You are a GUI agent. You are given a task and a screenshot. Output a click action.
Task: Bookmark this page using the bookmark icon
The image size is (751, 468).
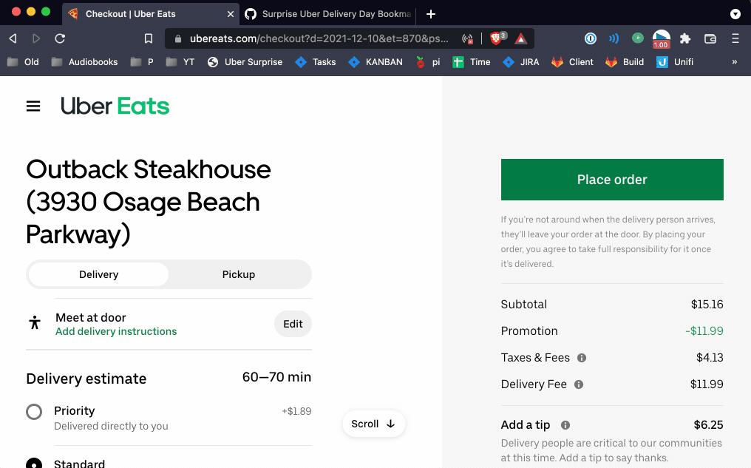coord(149,38)
